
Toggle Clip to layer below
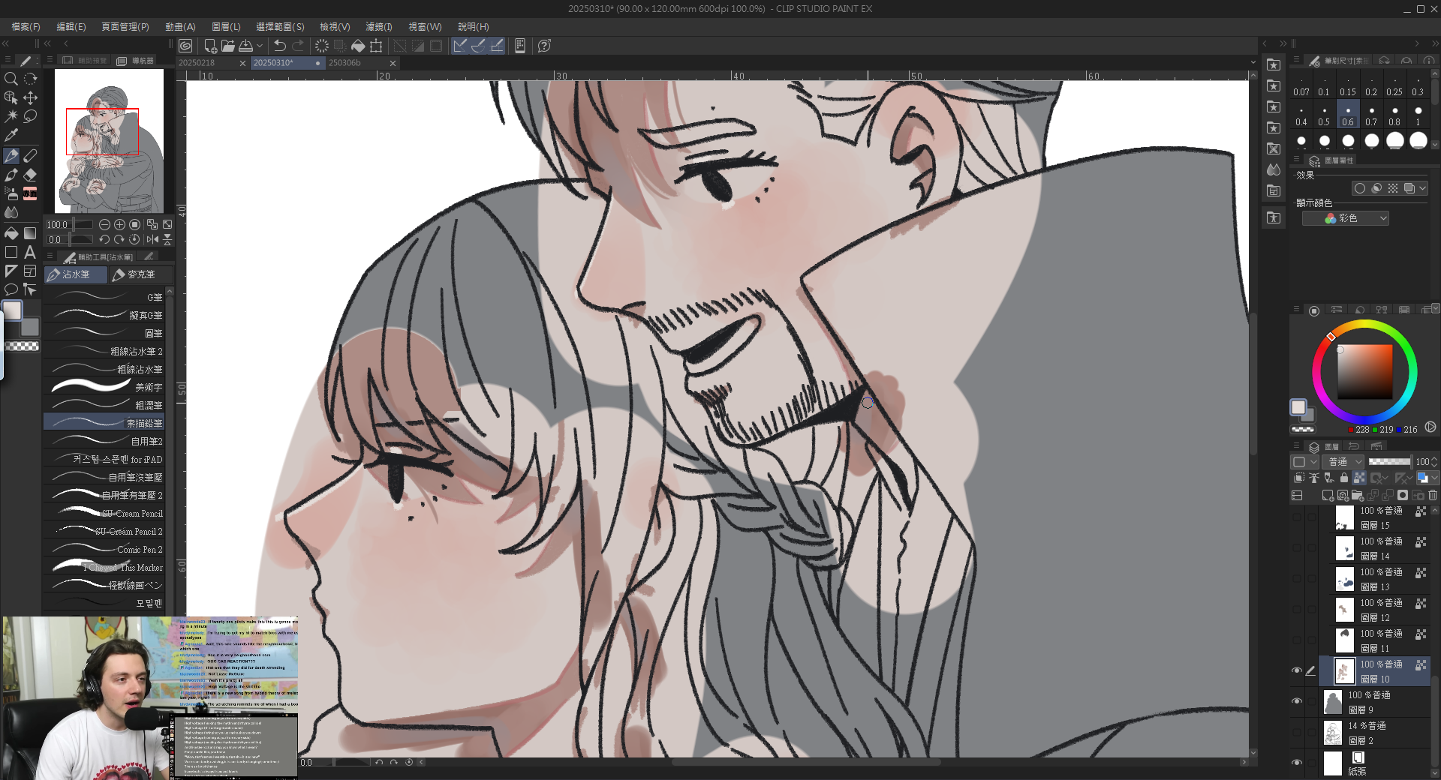tap(1299, 478)
